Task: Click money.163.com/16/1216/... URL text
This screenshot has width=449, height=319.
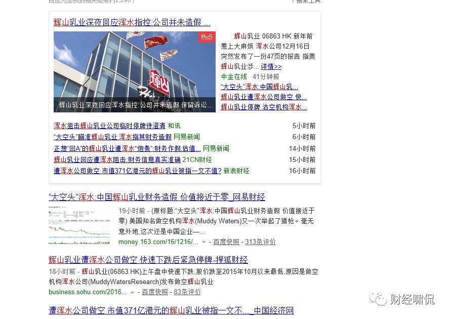Action: point(158,242)
